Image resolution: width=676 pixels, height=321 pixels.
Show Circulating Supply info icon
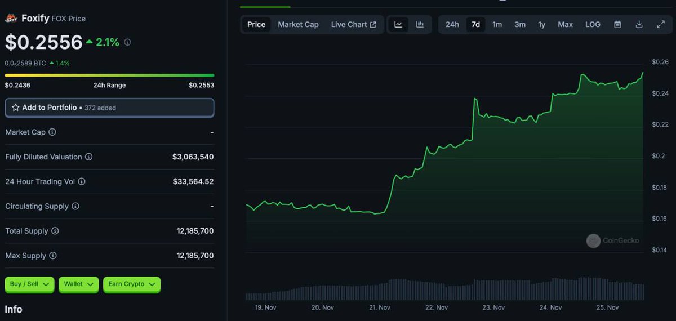(x=75, y=207)
